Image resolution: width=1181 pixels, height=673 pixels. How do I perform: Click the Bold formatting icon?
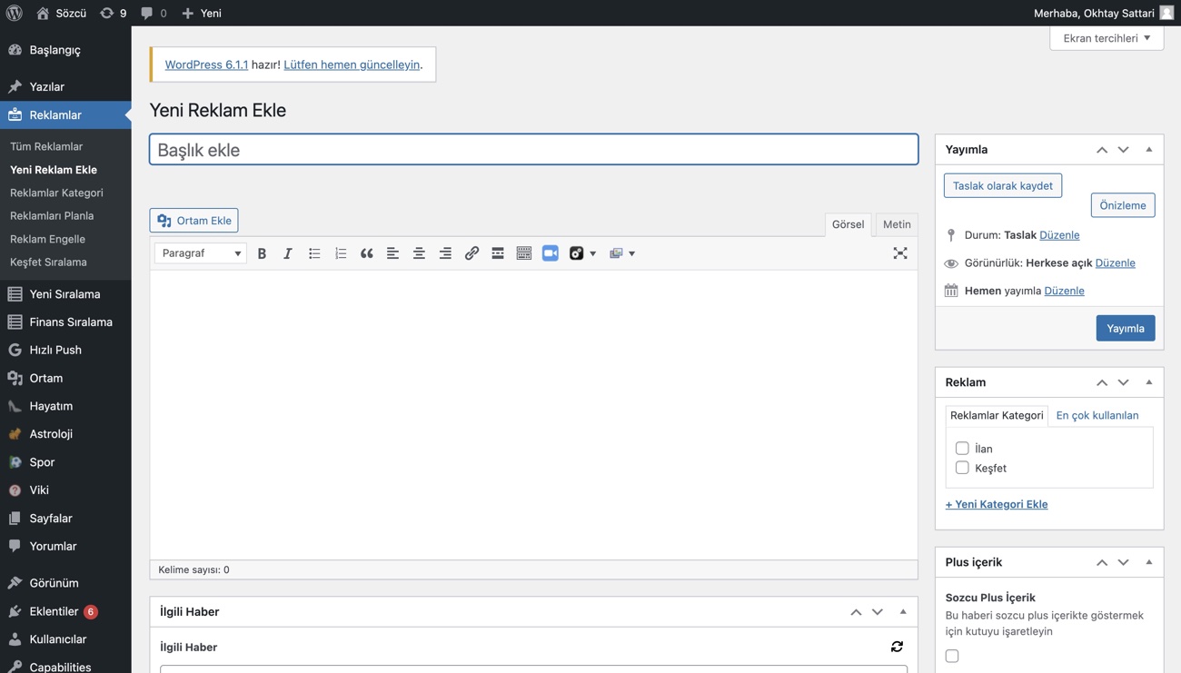tap(262, 253)
